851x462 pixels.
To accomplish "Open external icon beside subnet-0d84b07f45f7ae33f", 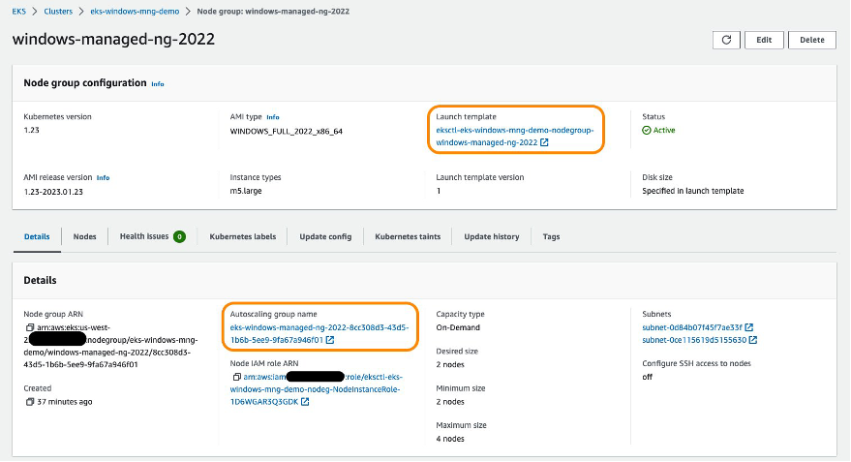I will pyautogui.click(x=749, y=328).
